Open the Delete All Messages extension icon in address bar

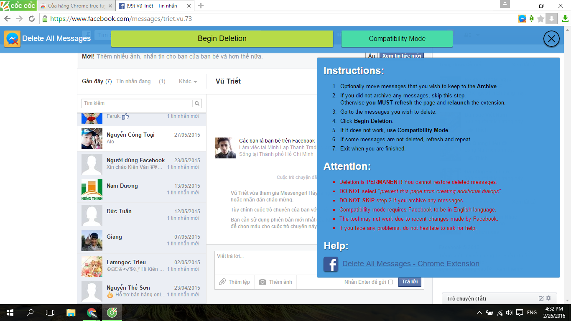click(x=522, y=18)
